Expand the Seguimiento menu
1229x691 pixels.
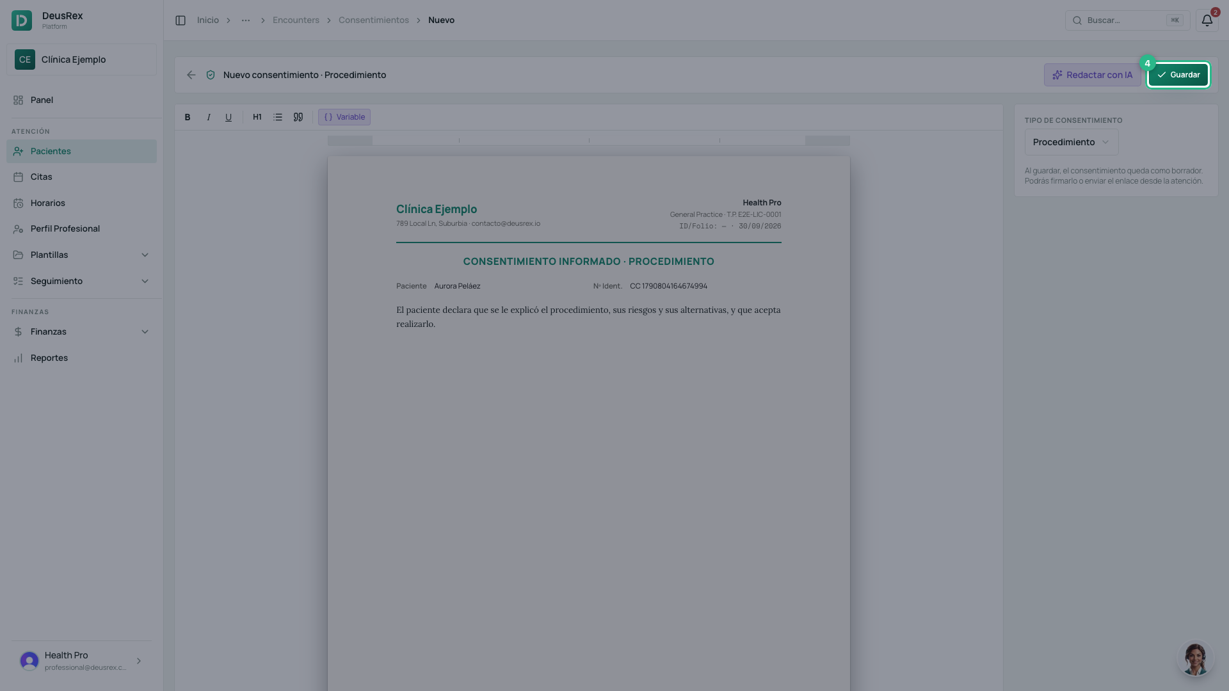81,281
